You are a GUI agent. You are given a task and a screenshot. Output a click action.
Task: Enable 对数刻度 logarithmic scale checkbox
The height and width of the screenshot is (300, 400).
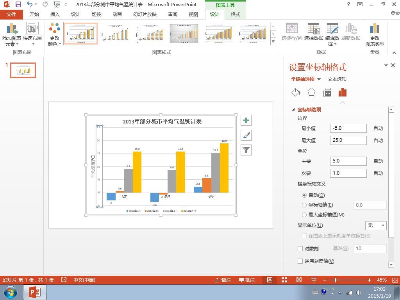[x=300, y=249]
